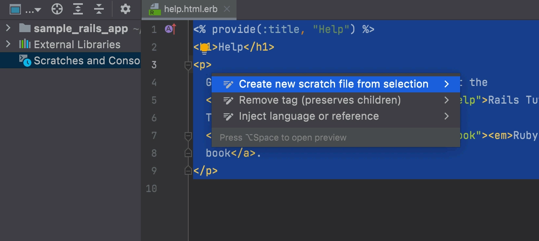Viewport: 539px width, 241px height.
Task: Click the Collapse All toolbar icon
Action: [99, 9]
